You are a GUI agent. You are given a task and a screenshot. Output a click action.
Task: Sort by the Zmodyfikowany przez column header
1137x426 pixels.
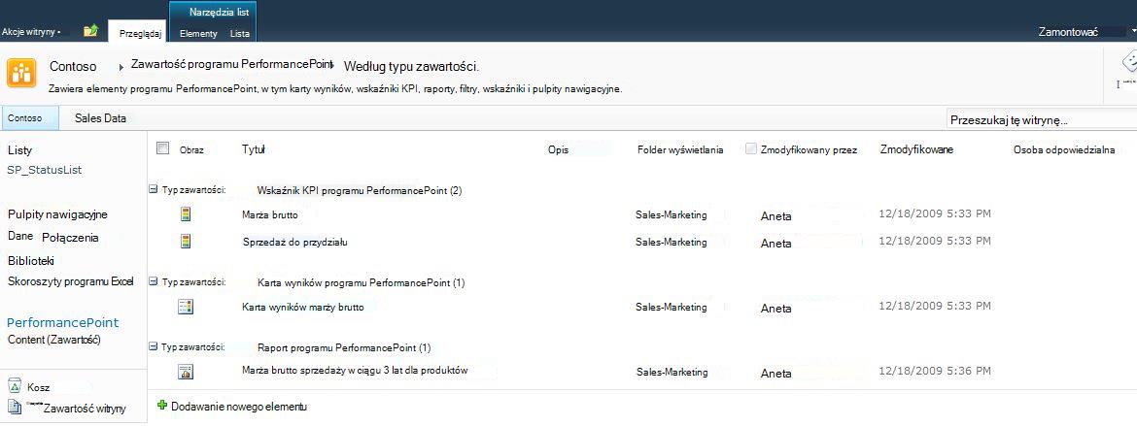click(x=810, y=150)
